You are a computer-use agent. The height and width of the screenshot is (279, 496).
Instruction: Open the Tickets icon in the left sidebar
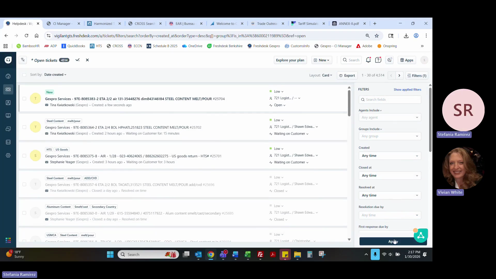[8, 89]
